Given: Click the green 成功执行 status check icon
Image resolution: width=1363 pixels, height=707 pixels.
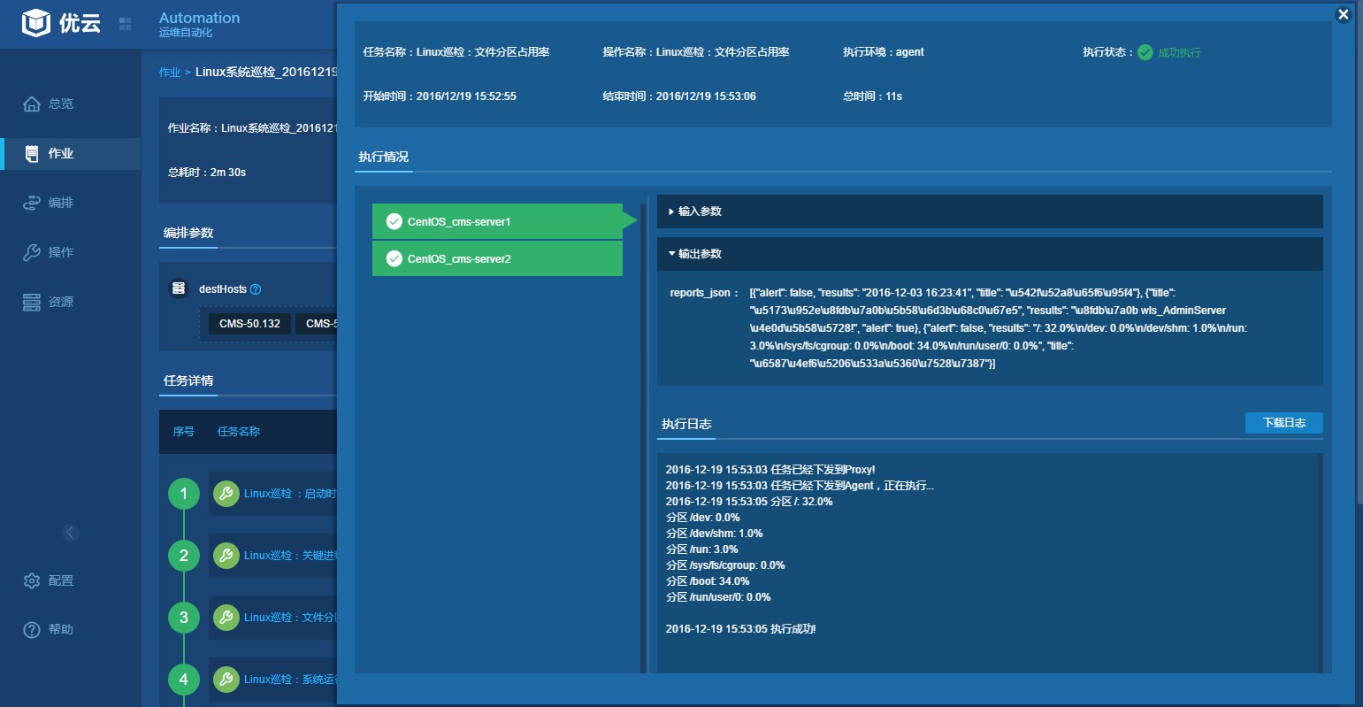Looking at the screenshot, I should click(x=1145, y=52).
